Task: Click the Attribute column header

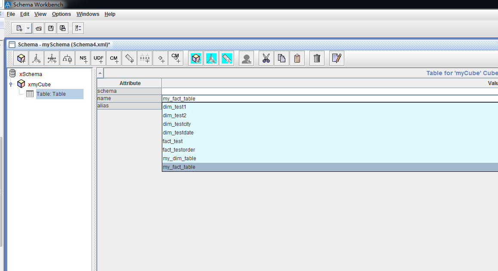Action: 130,83
